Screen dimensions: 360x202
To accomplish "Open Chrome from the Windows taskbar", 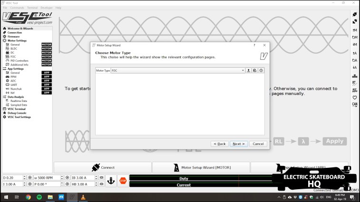I will [x=28, y=197].
